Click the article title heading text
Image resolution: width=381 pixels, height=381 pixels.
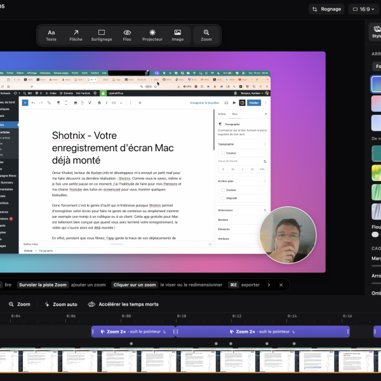pyautogui.click(x=113, y=148)
